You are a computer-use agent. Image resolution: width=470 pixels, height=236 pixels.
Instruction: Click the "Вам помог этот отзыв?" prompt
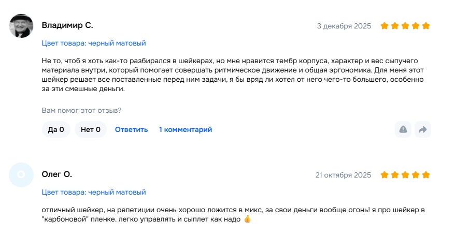[81, 110]
